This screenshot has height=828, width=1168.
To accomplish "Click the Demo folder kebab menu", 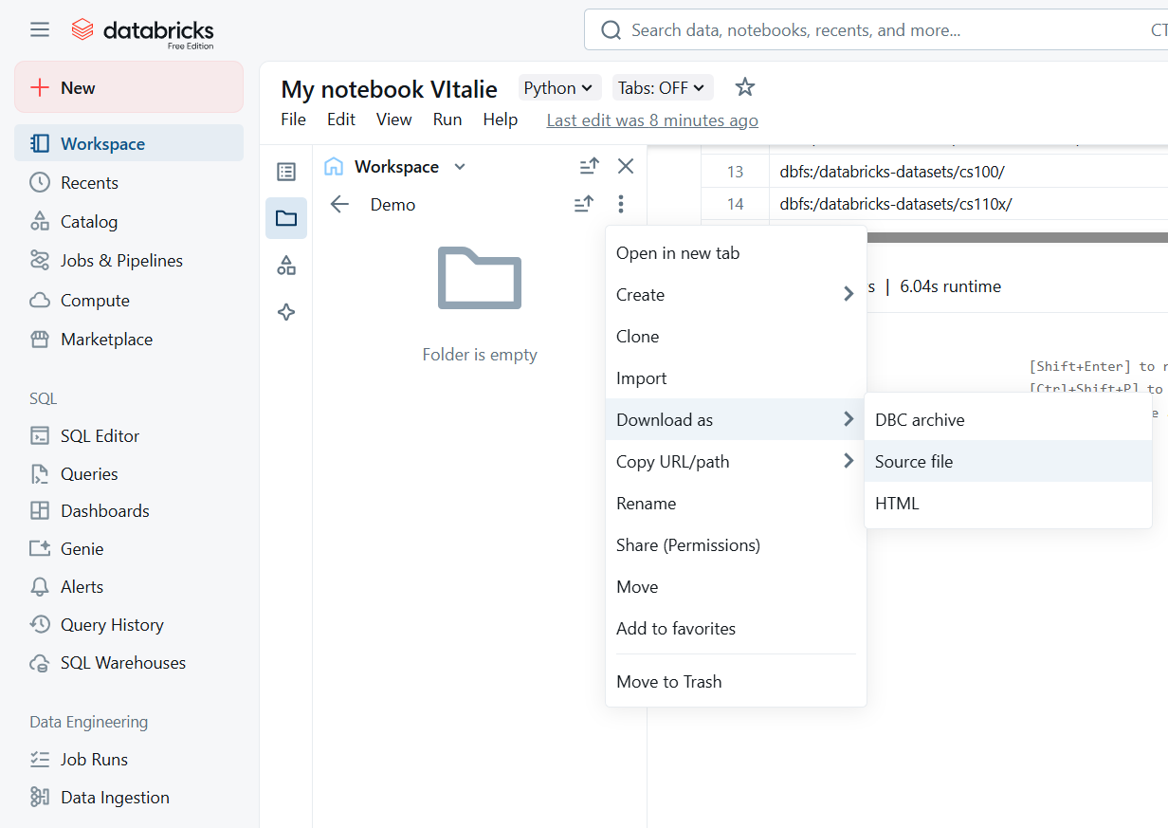I will click(620, 204).
